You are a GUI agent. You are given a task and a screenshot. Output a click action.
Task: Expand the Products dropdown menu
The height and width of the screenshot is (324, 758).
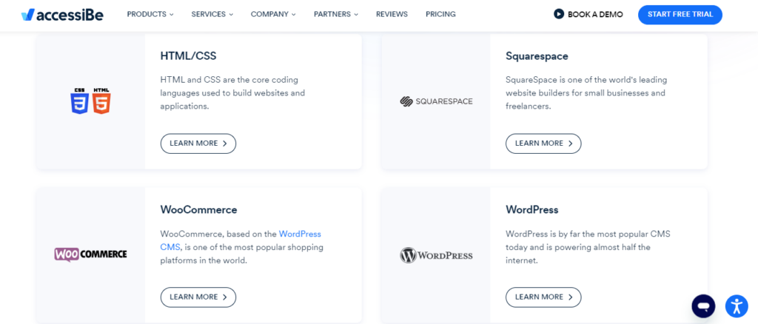pyautogui.click(x=150, y=15)
